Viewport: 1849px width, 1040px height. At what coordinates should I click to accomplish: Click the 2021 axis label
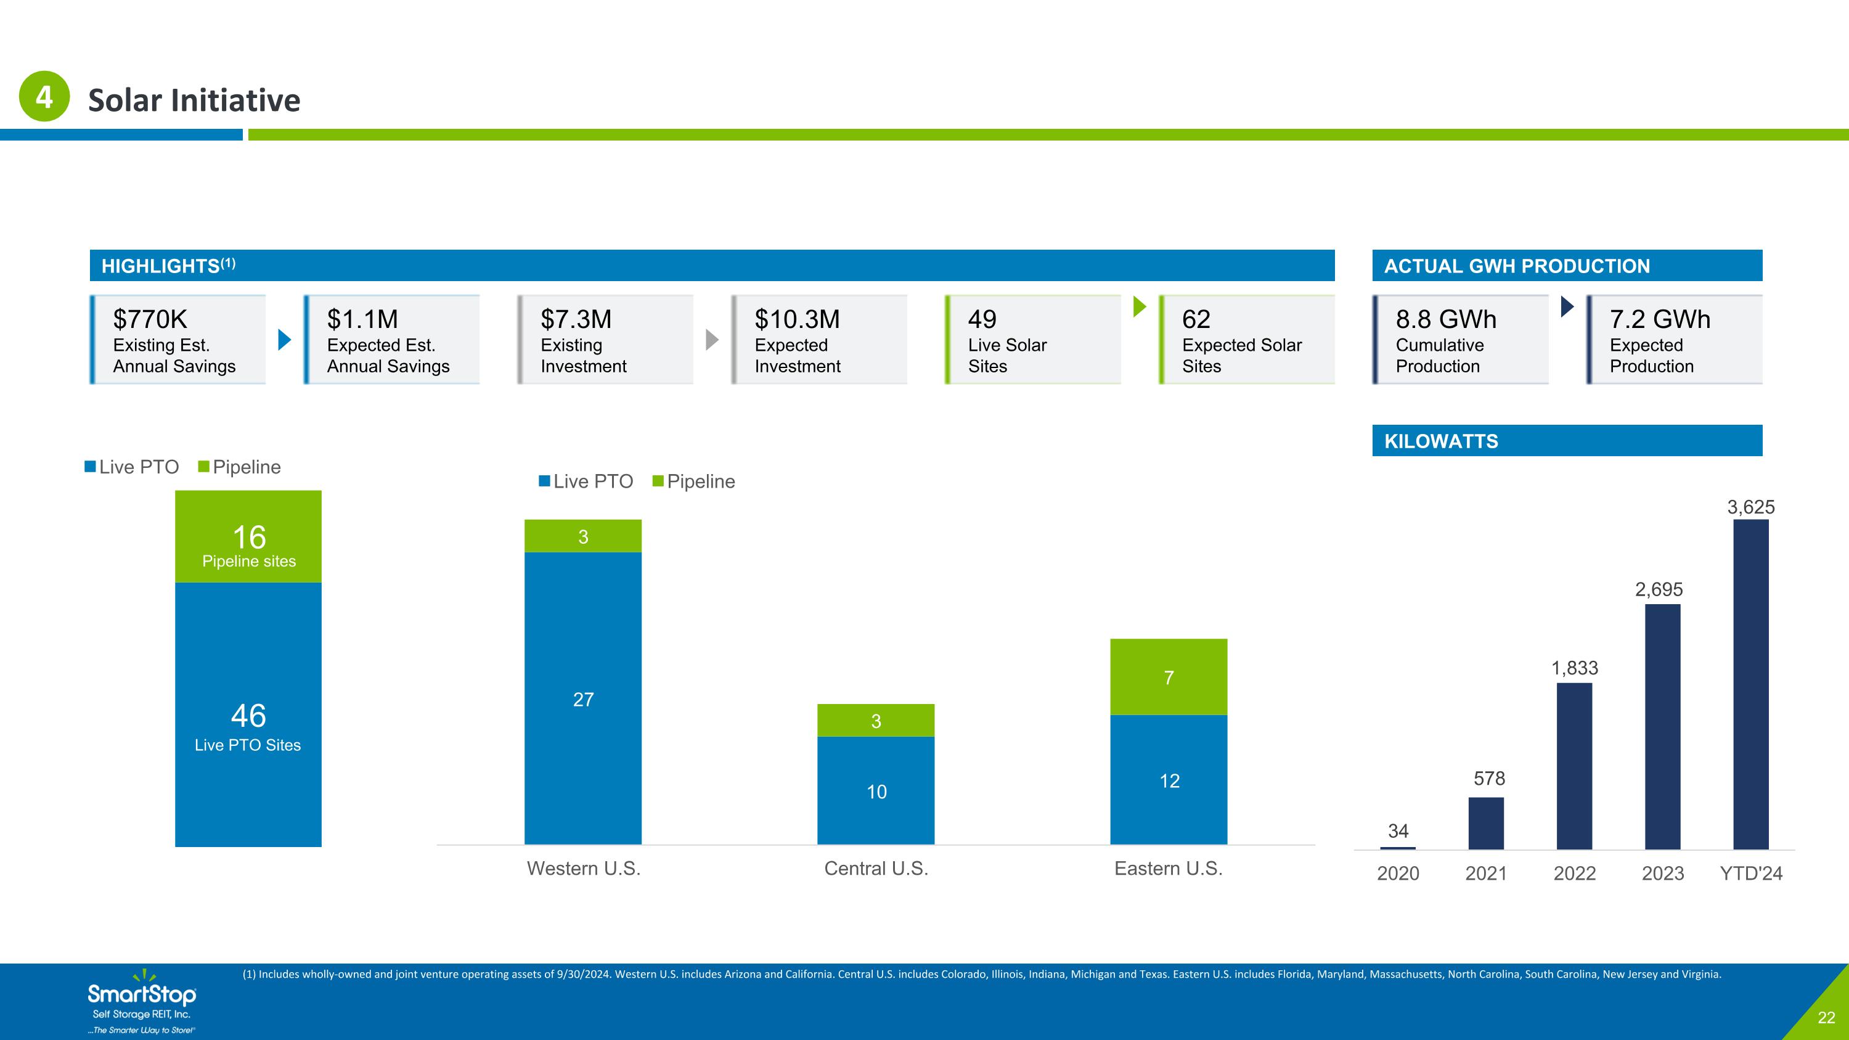pyautogui.click(x=1486, y=874)
